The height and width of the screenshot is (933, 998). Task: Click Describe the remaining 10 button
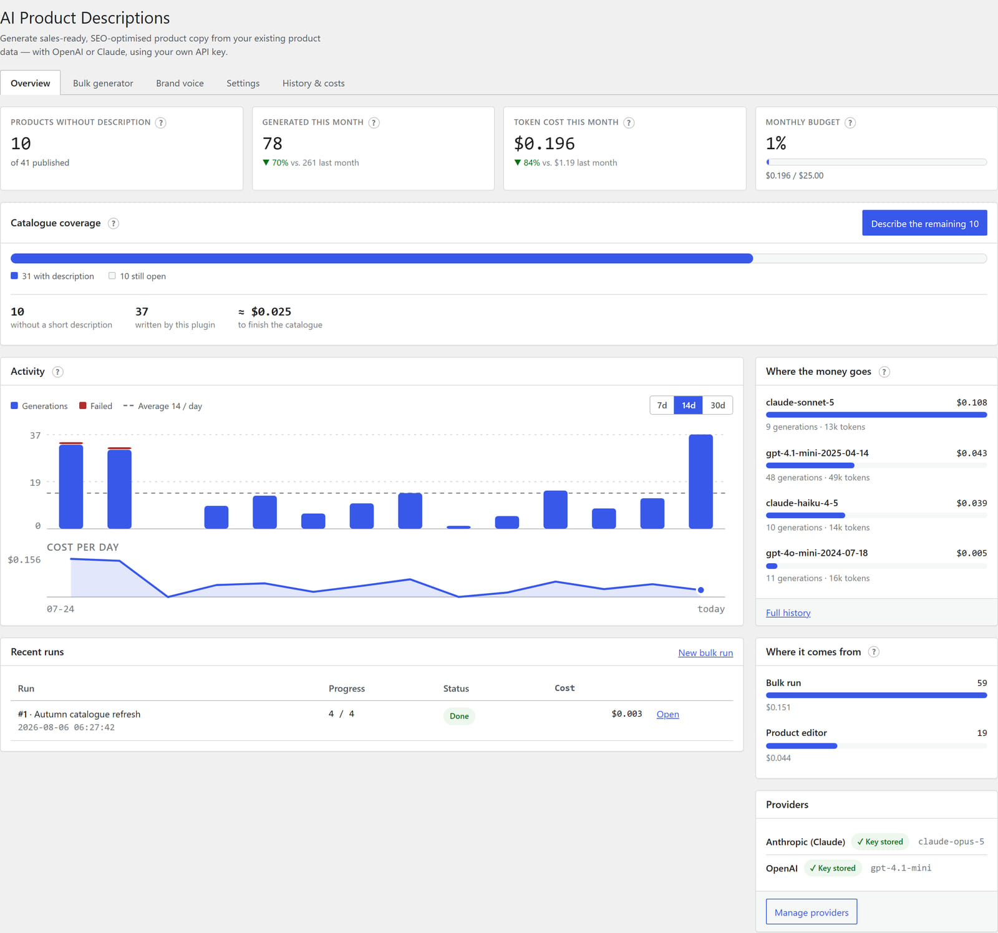tap(924, 223)
